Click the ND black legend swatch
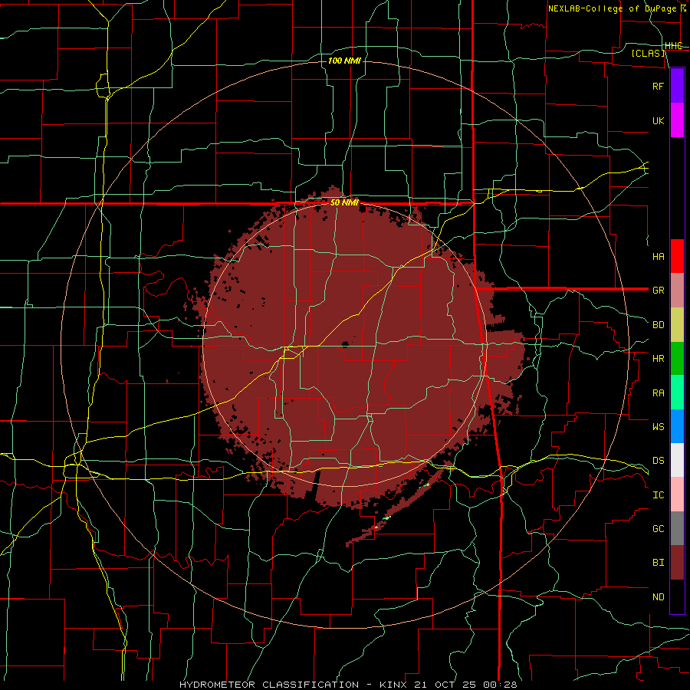Viewport: 690px width, 690px height. point(677,596)
